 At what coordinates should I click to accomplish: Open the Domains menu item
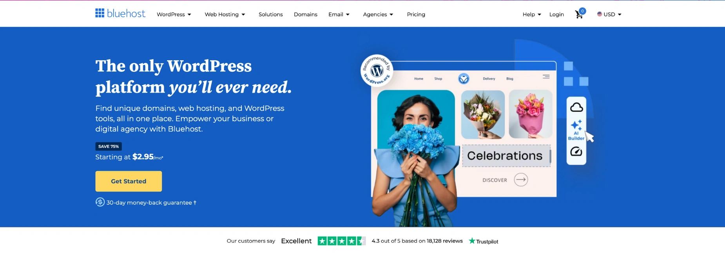306,14
